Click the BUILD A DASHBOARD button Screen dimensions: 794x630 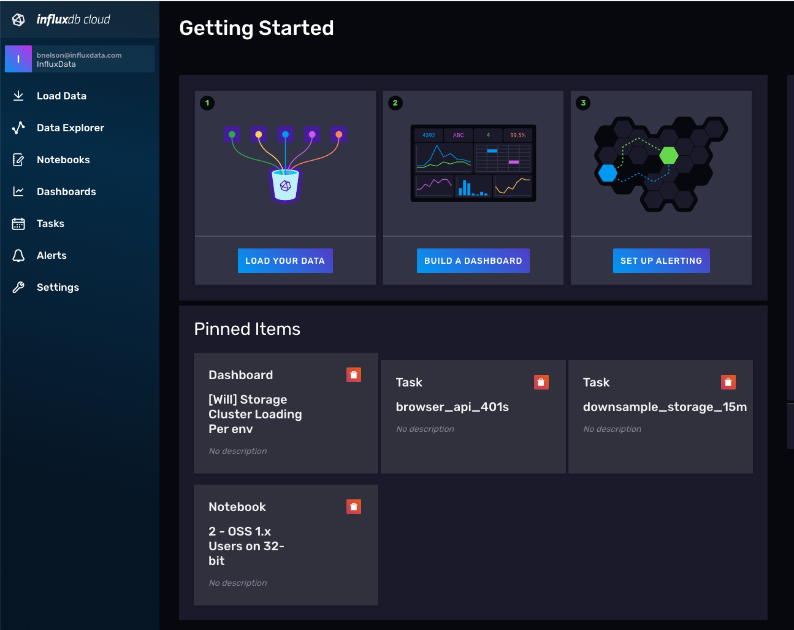coord(473,261)
